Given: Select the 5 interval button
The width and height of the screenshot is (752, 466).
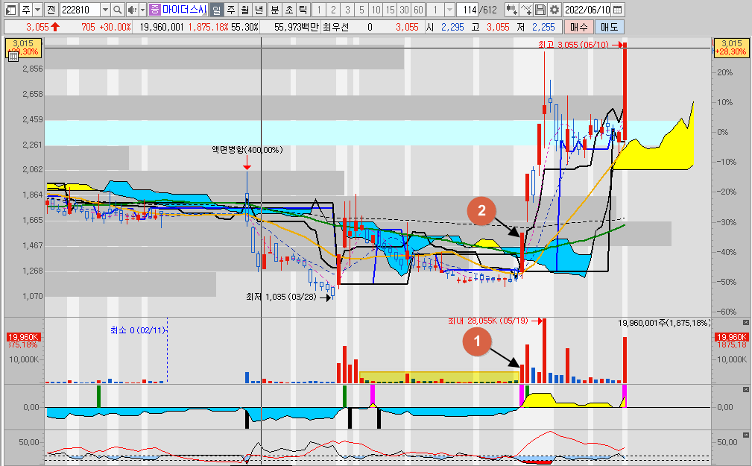Looking at the screenshot, I should [362, 9].
